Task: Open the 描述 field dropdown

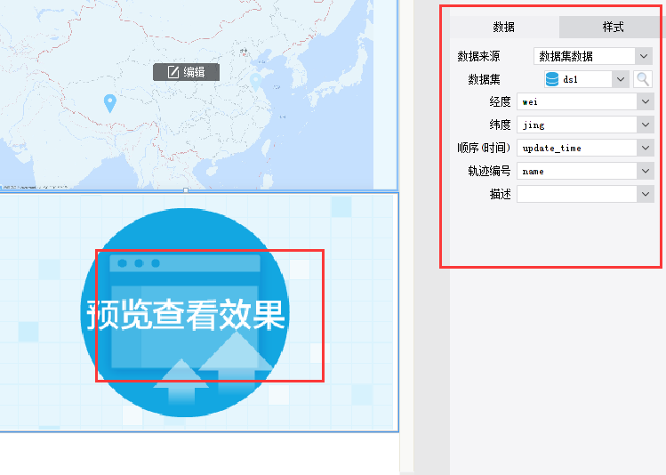Action: tap(646, 194)
